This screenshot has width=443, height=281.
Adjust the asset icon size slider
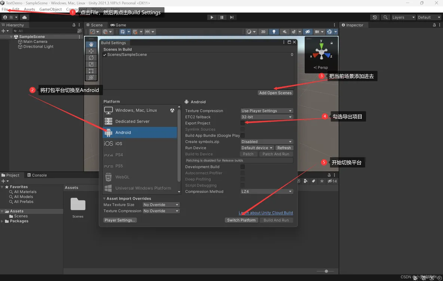click(x=326, y=271)
